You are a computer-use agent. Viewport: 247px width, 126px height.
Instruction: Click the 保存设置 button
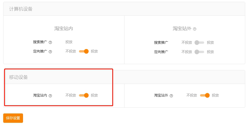pos(13,118)
